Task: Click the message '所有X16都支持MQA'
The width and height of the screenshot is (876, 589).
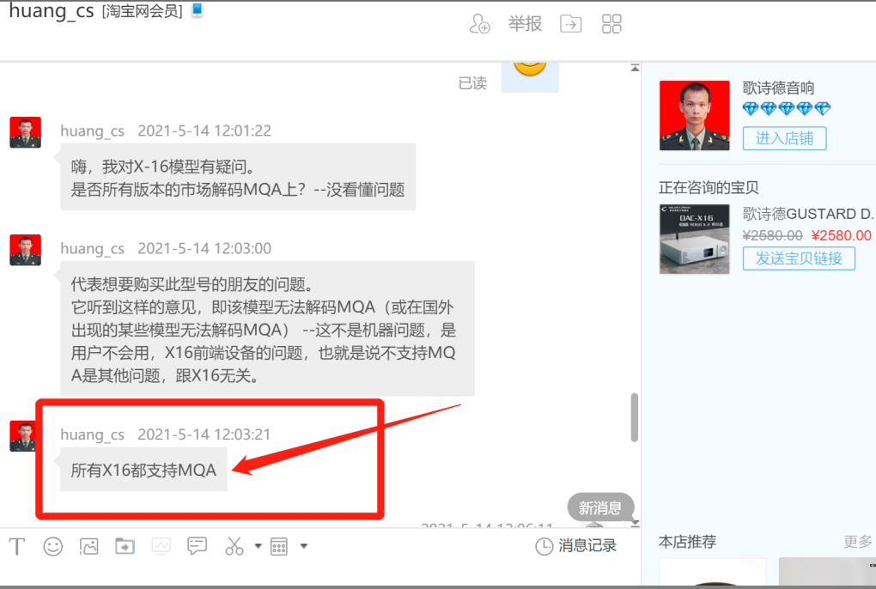Action: [x=143, y=470]
